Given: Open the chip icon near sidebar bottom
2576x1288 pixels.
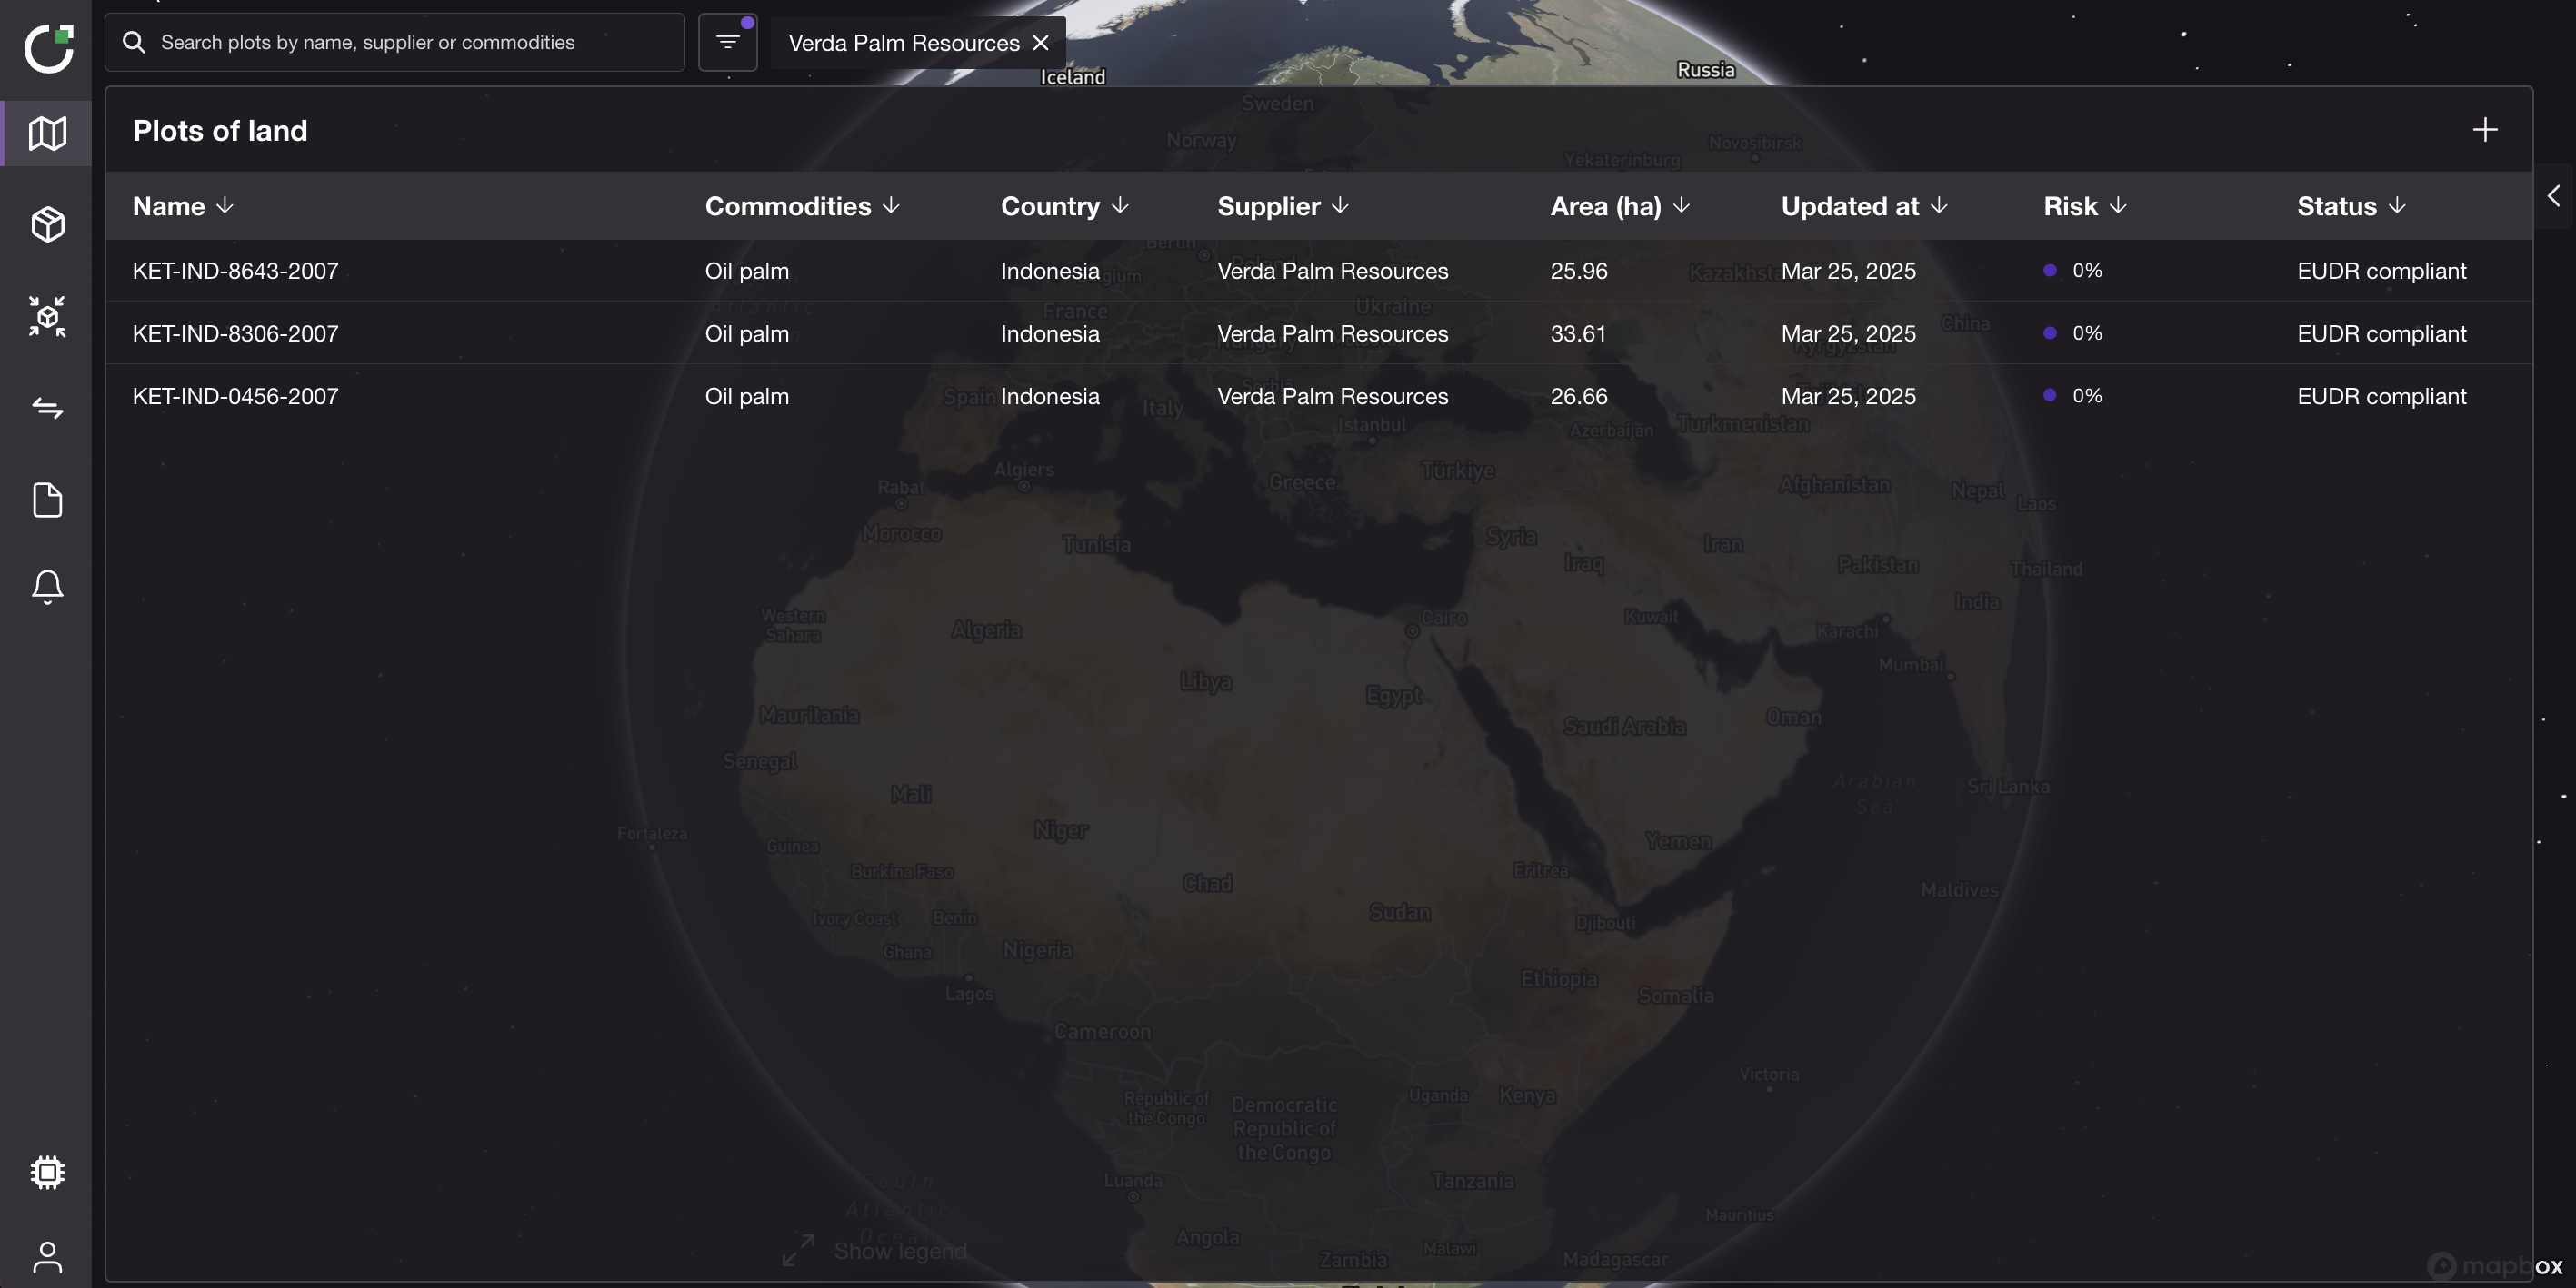Looking at the screenshot, I should pyautogui.click(x=47, y=1172).
